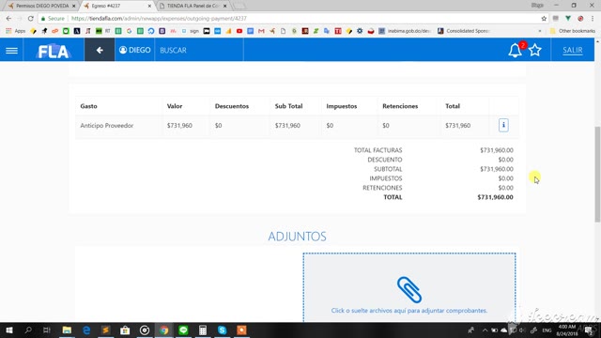Open Skype from taskbar
This screenshot has height=338, width=601.
[222, 330]
